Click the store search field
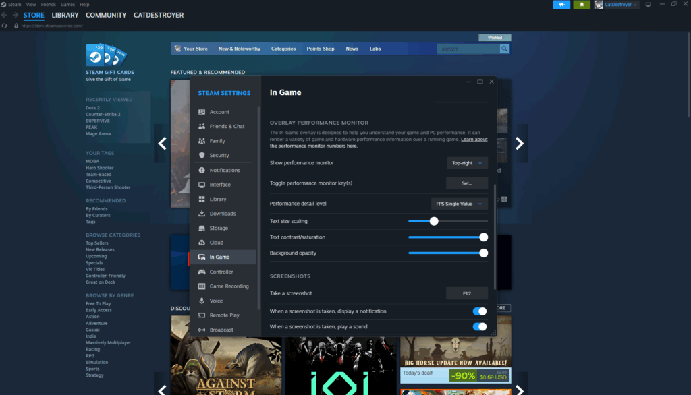691x395 pixels. 468,49
